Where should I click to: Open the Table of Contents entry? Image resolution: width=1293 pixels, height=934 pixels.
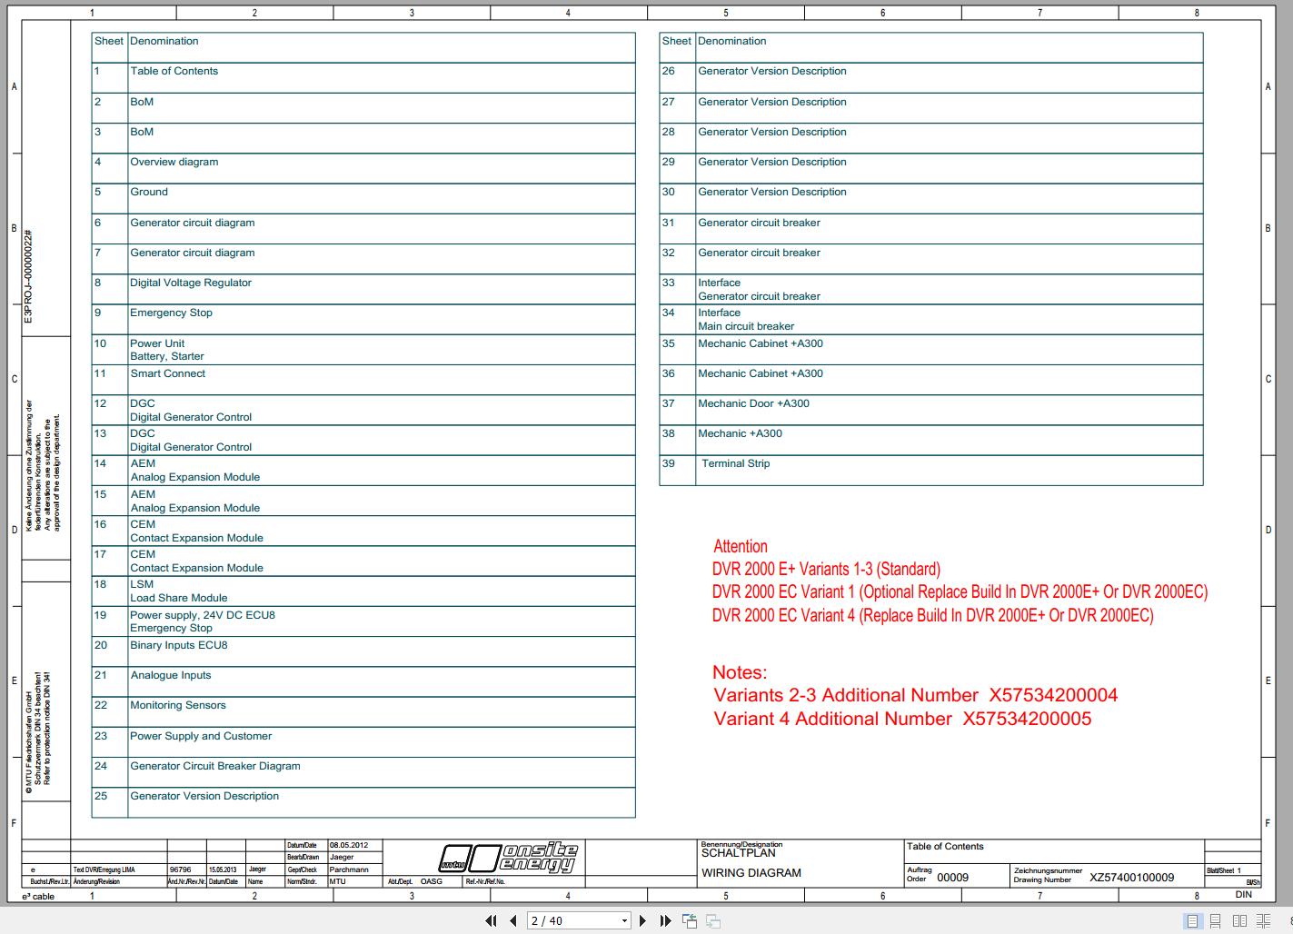click(174, 71)
